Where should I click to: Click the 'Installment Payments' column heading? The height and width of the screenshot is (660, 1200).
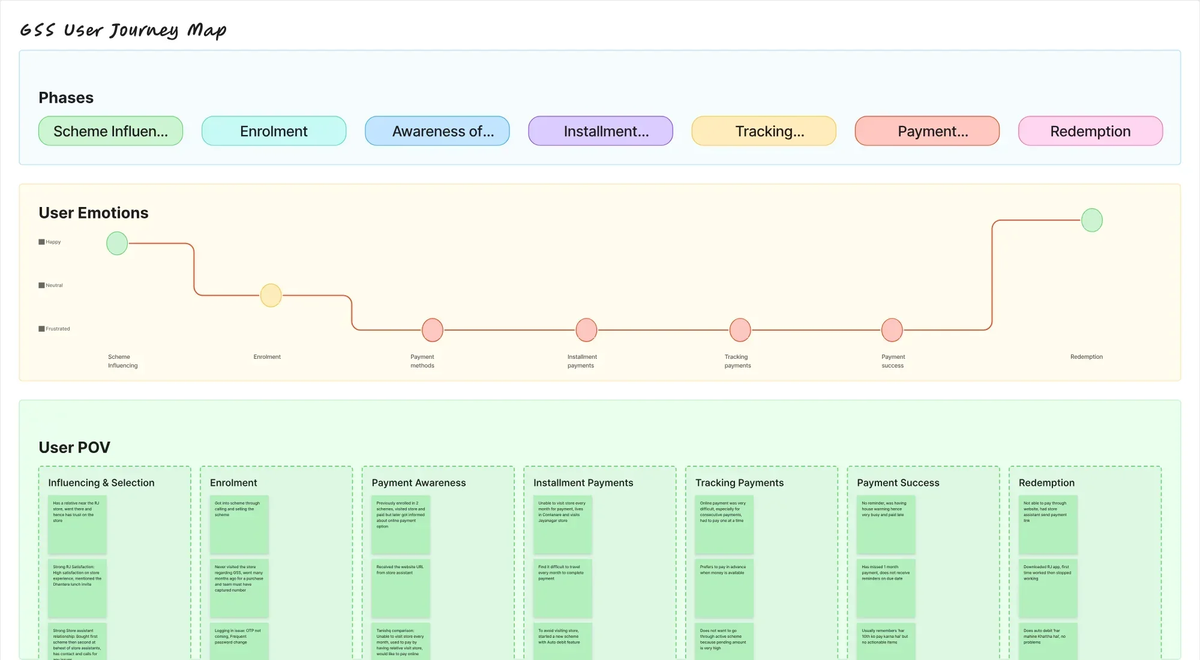(x=583, y=483)
